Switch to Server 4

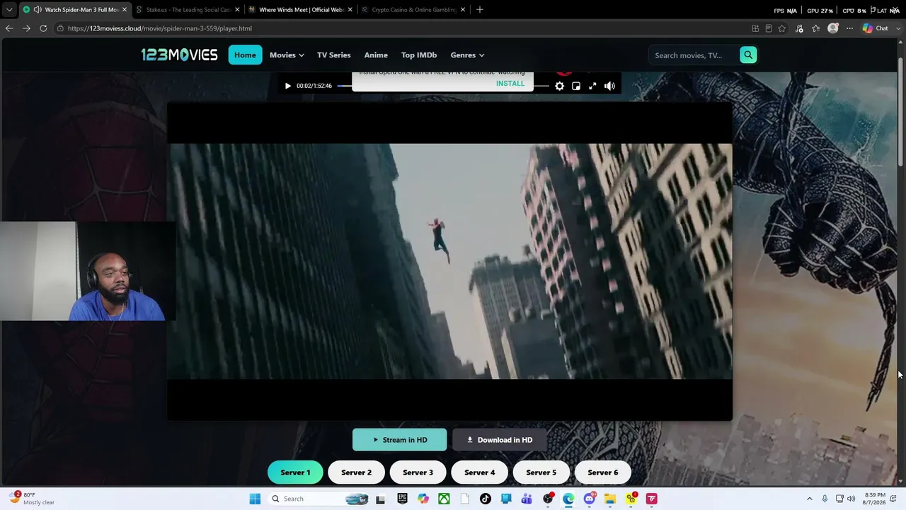(x=479, y=472)
